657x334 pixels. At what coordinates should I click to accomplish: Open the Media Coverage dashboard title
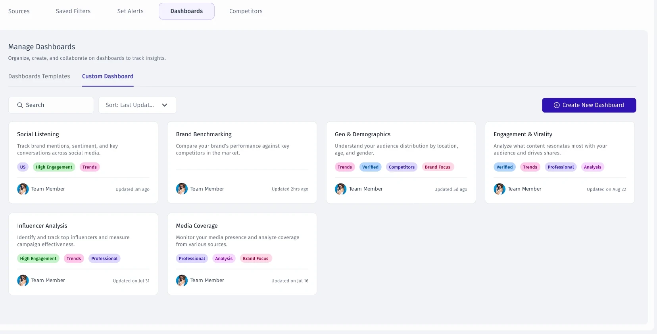(x=197, y=226)
